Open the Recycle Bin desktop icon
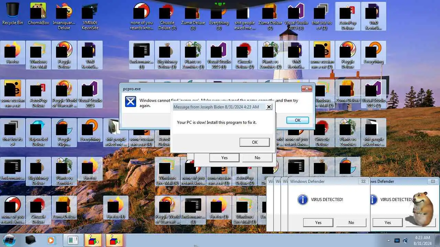Screen dimensions: 440x247 click(x=13, y=14)
